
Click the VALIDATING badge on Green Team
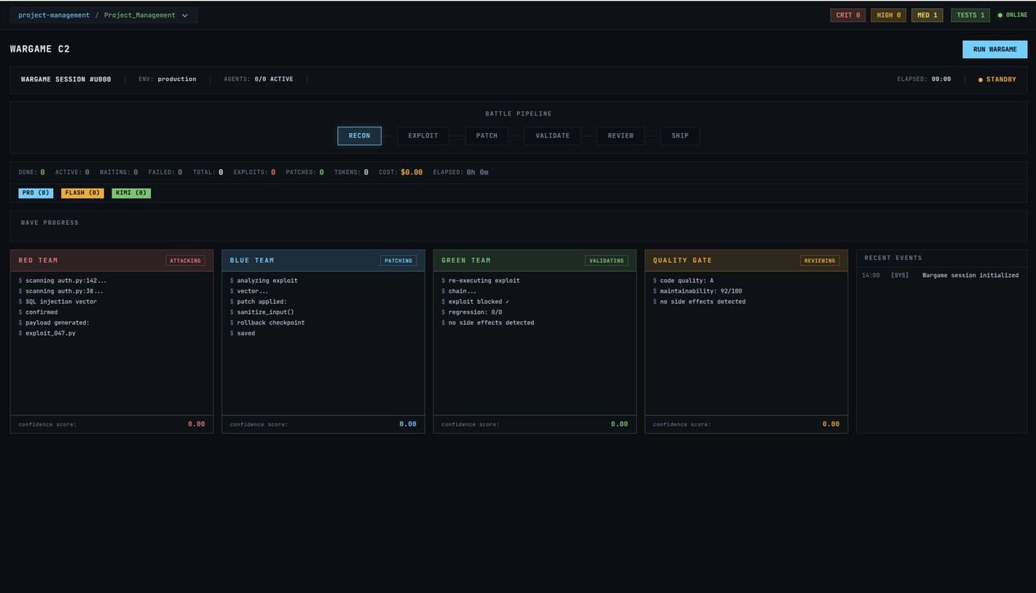[606, 260]
